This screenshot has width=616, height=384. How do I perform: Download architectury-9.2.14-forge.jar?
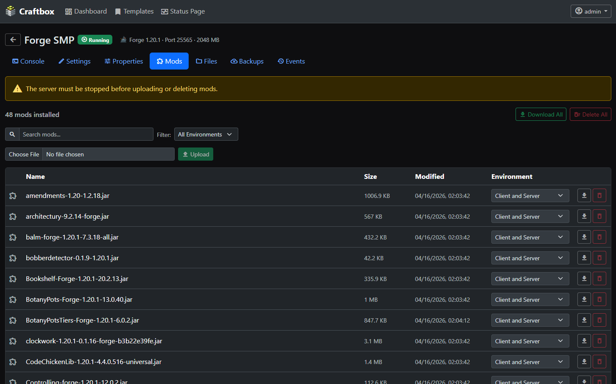pos(584,216)
